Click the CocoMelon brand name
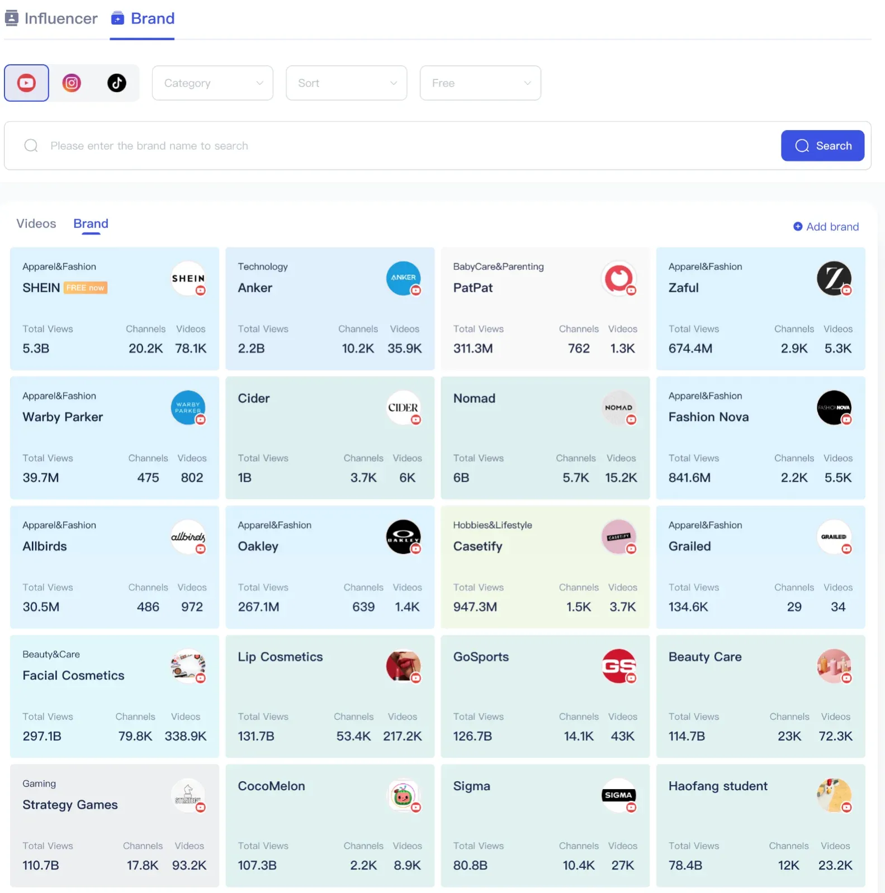Image resolution: width=885 pixels, height=893 pixels. 271,786
